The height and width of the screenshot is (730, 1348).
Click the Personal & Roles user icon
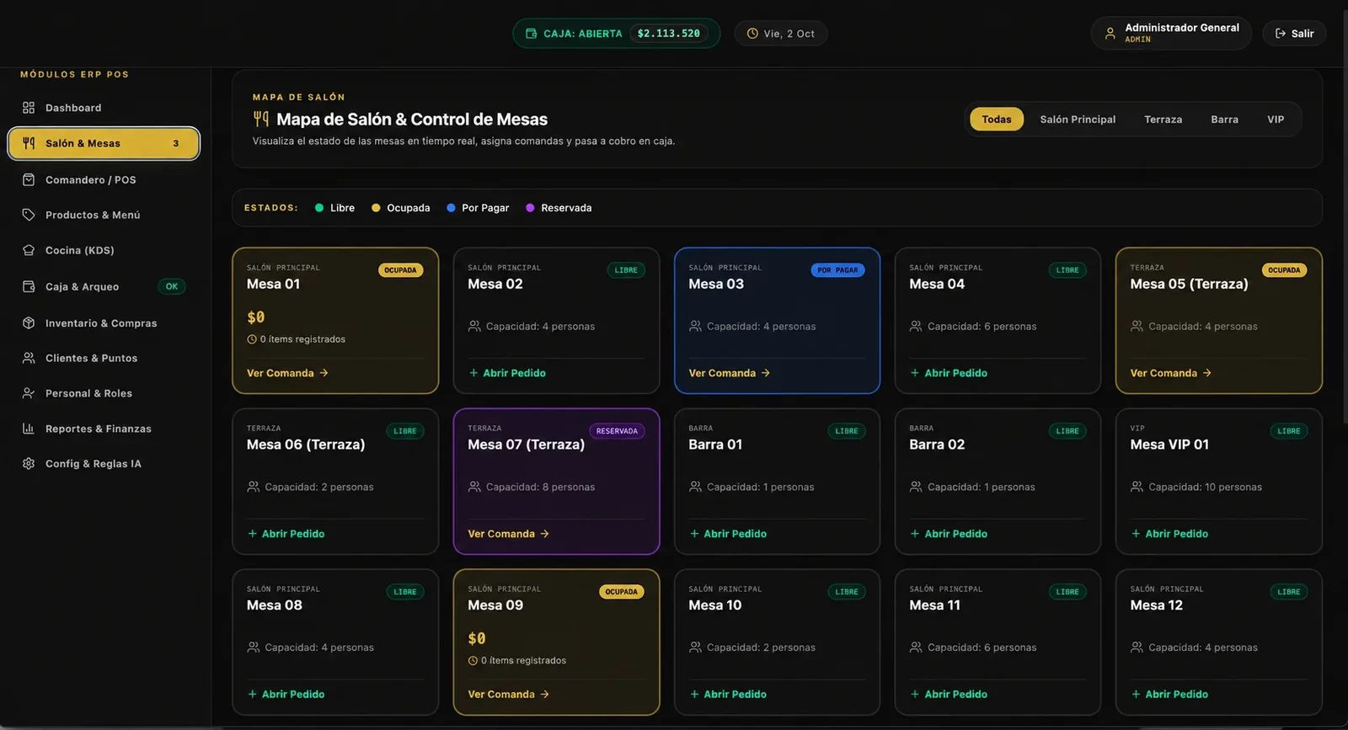pyautogui.click(x=29, y=393)
